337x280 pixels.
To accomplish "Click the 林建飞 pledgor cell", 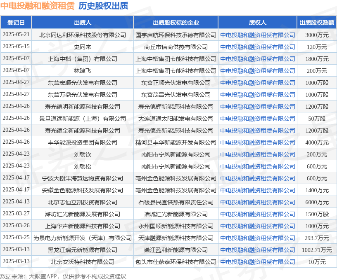I will pos(83,71).
